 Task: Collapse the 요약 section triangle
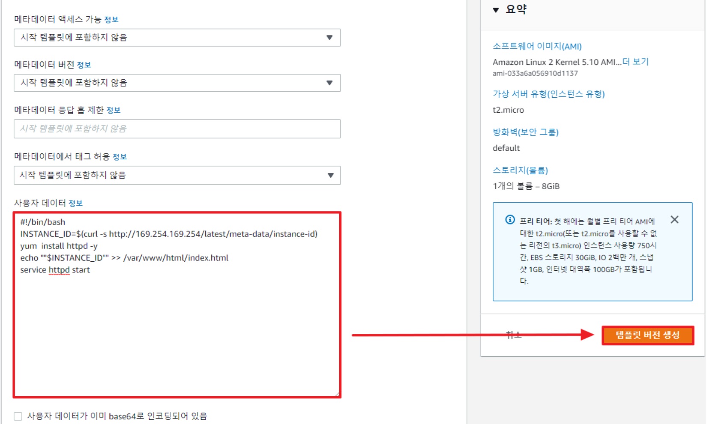point(496,10)
